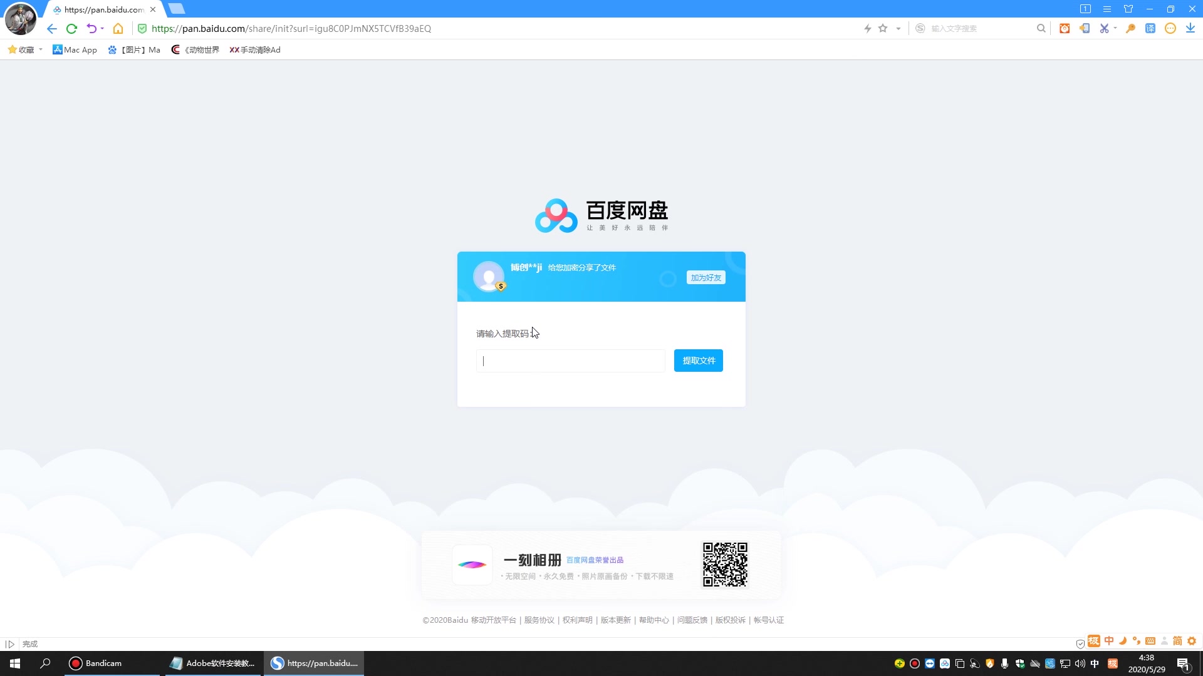Viewport: 1203px width, 676px height.
Task: Open the Windows Start menu
Action: coord(15,663)
